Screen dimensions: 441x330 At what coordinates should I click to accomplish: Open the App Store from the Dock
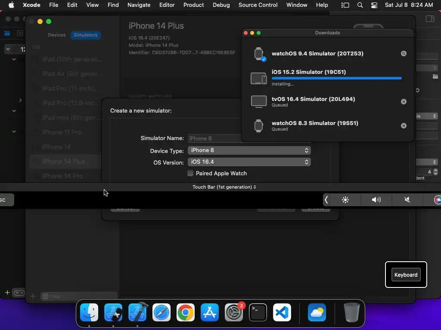[x=210, y=312]
